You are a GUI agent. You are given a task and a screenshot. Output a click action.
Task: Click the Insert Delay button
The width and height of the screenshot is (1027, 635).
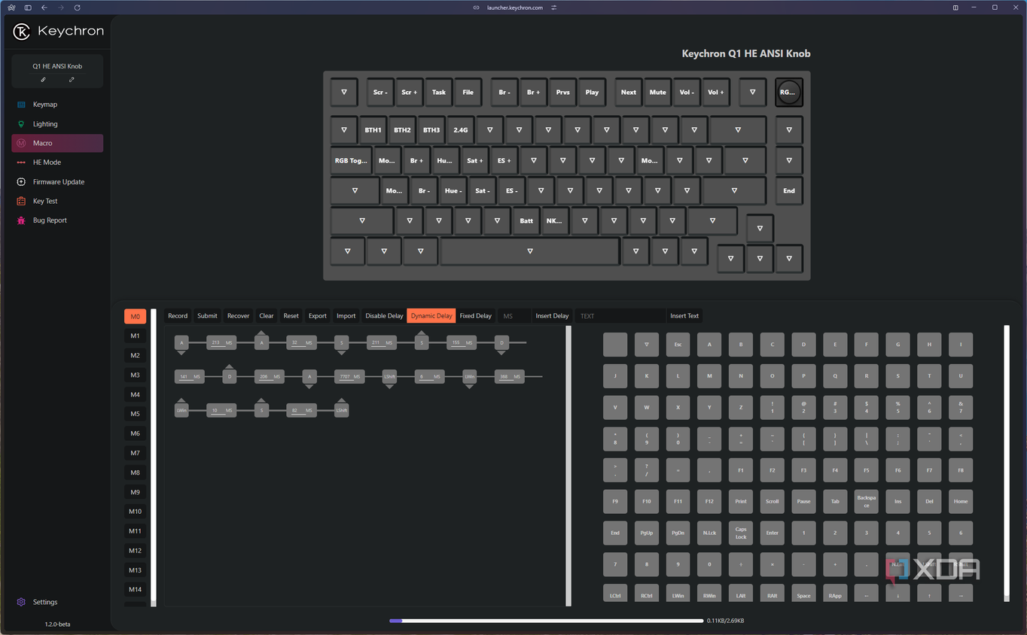(552, 316)
